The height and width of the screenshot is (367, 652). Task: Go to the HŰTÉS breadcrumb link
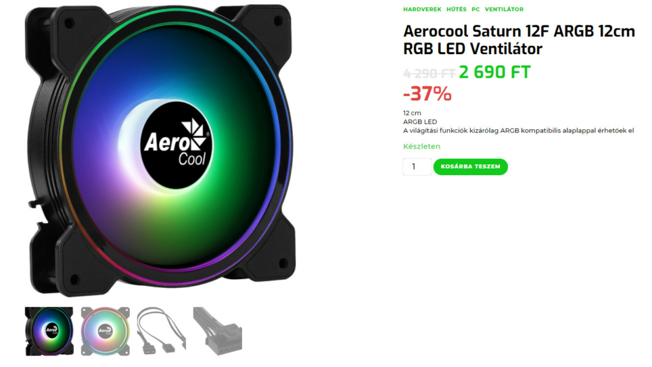coord(456,9)
